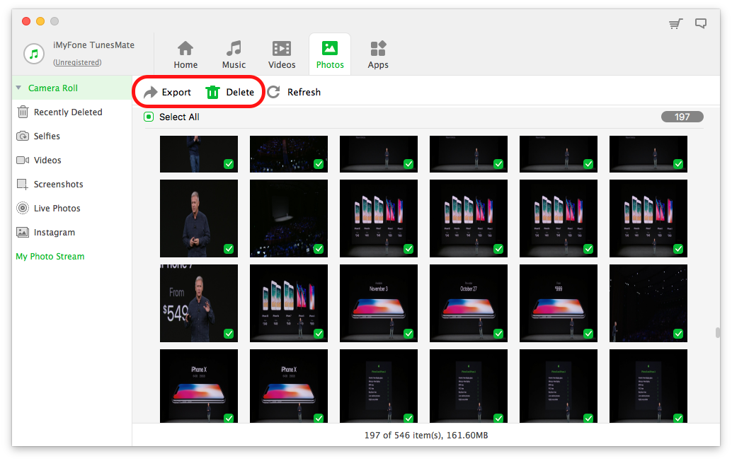Click the Videos camcorder sidebar icon

tap(23, 161)
